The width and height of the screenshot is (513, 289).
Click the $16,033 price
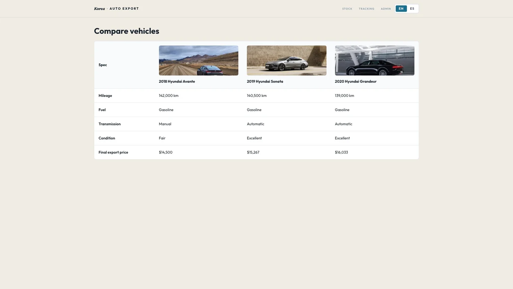coord(342,152)
